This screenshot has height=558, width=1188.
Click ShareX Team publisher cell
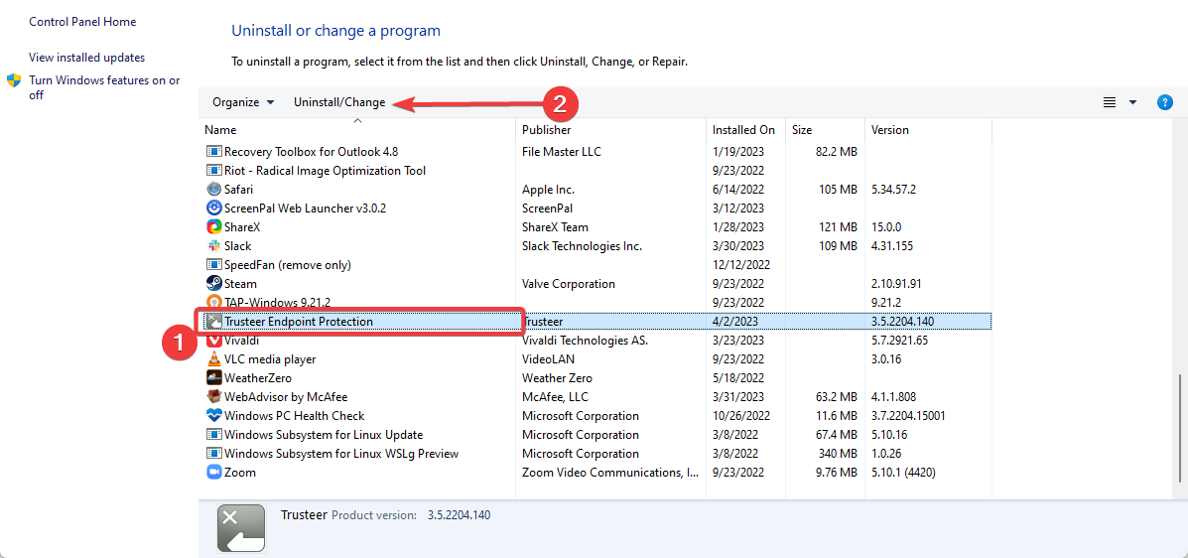[556, 226]
